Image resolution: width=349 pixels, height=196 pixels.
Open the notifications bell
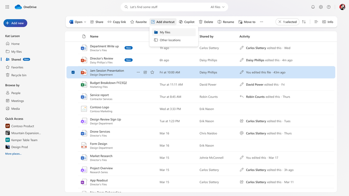click(313, 7)
